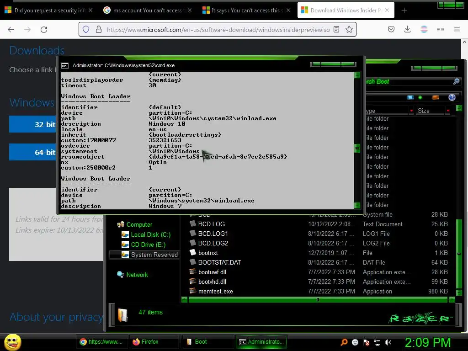Select the bootuwf.dll file
Image resolution: width=468 pixels, height=351 pixels.
coord(212,272)
